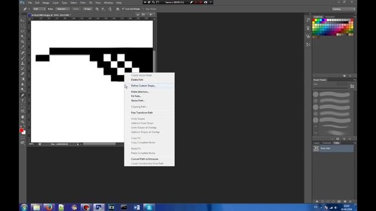Viewport: 376px width, 211px height.
Task: Select the Eraser tool
Action: (22, 74)
